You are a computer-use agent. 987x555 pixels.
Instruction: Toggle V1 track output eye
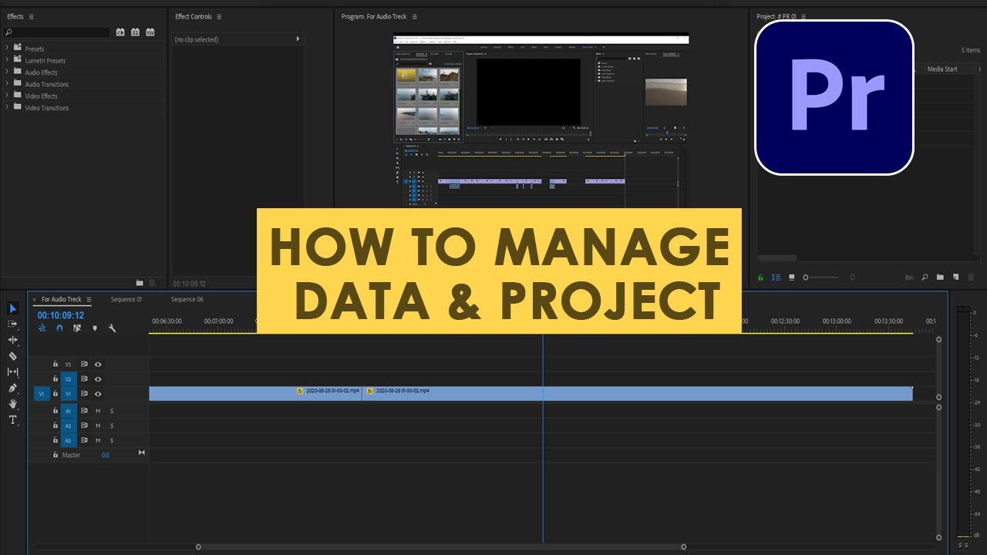coord(98,394)
